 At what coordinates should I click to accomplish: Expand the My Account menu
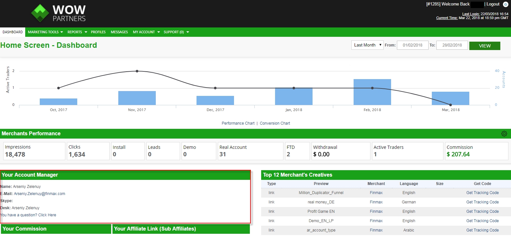click(146, 32)
